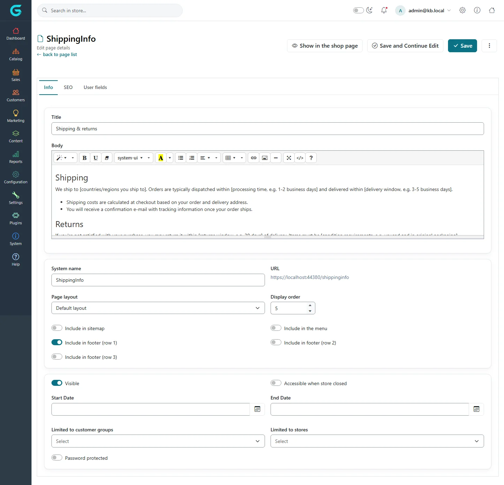Insert a numbered list in the Body editor
Viewport: 504px width, 485px height.
(192, 158)
